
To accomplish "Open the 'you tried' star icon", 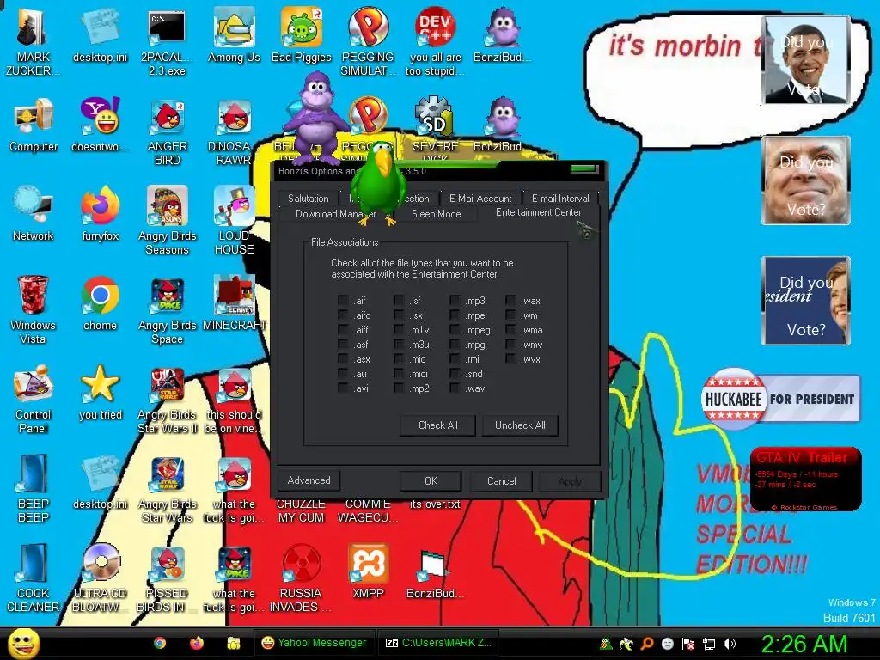I will tap(100, 392).
